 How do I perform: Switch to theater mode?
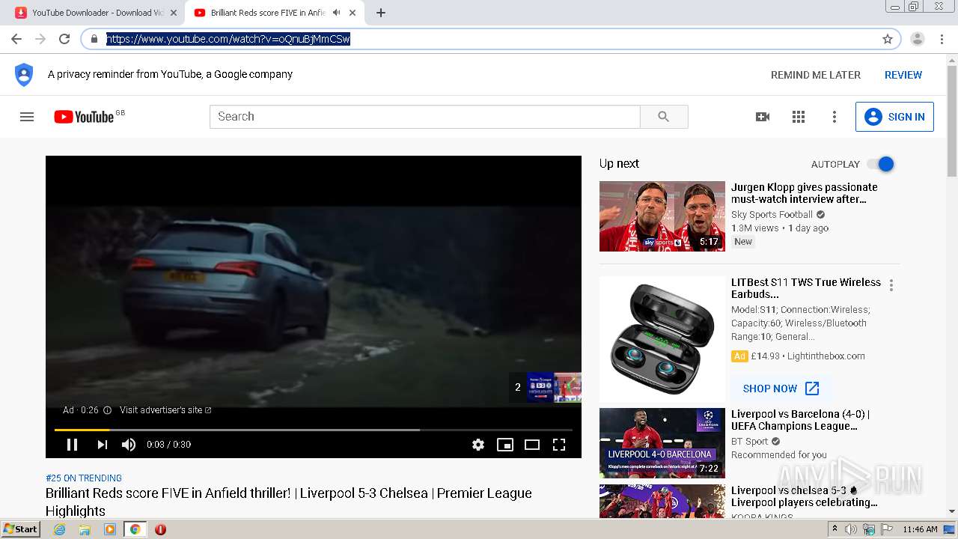[x=532, y=445]
